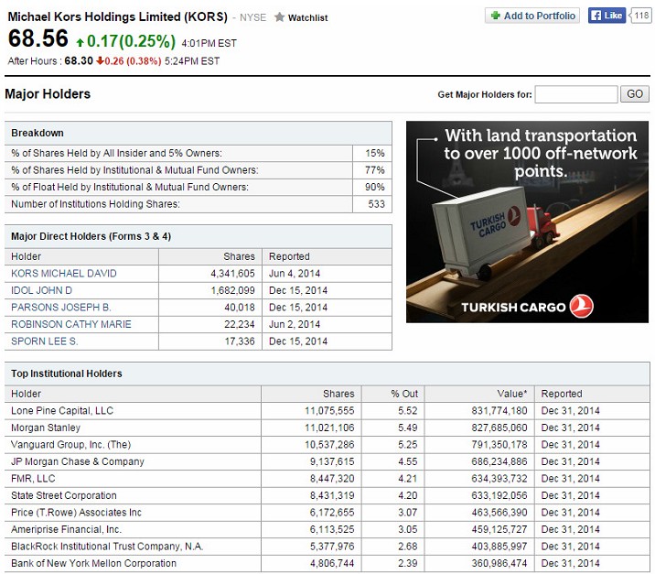Screen dimensions: 655x574
Task: Click the Vanguard Group, Inc. (The) row
Action: (327, 445)
